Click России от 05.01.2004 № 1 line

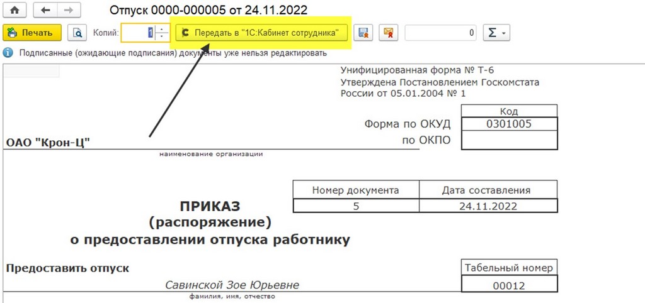(x=403, y=94)
